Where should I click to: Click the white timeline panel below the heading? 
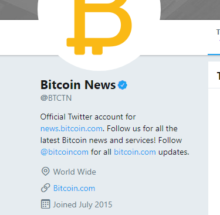point(214,152)
